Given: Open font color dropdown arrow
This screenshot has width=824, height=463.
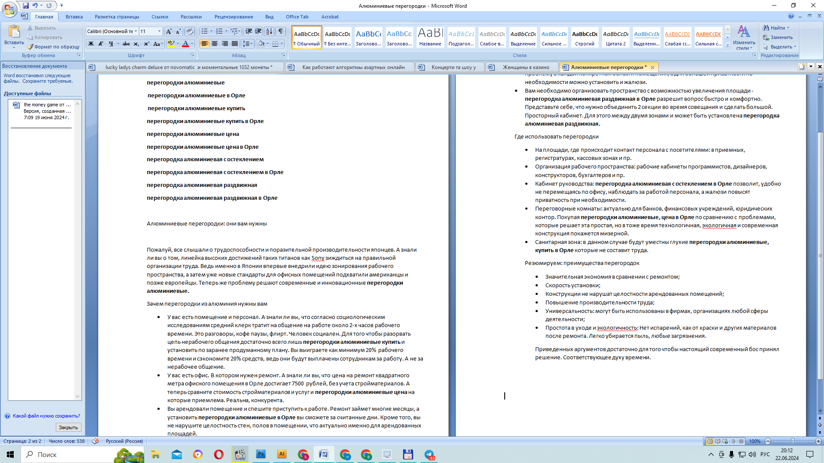Looking at the screenshot, I should tap(192, 44).
